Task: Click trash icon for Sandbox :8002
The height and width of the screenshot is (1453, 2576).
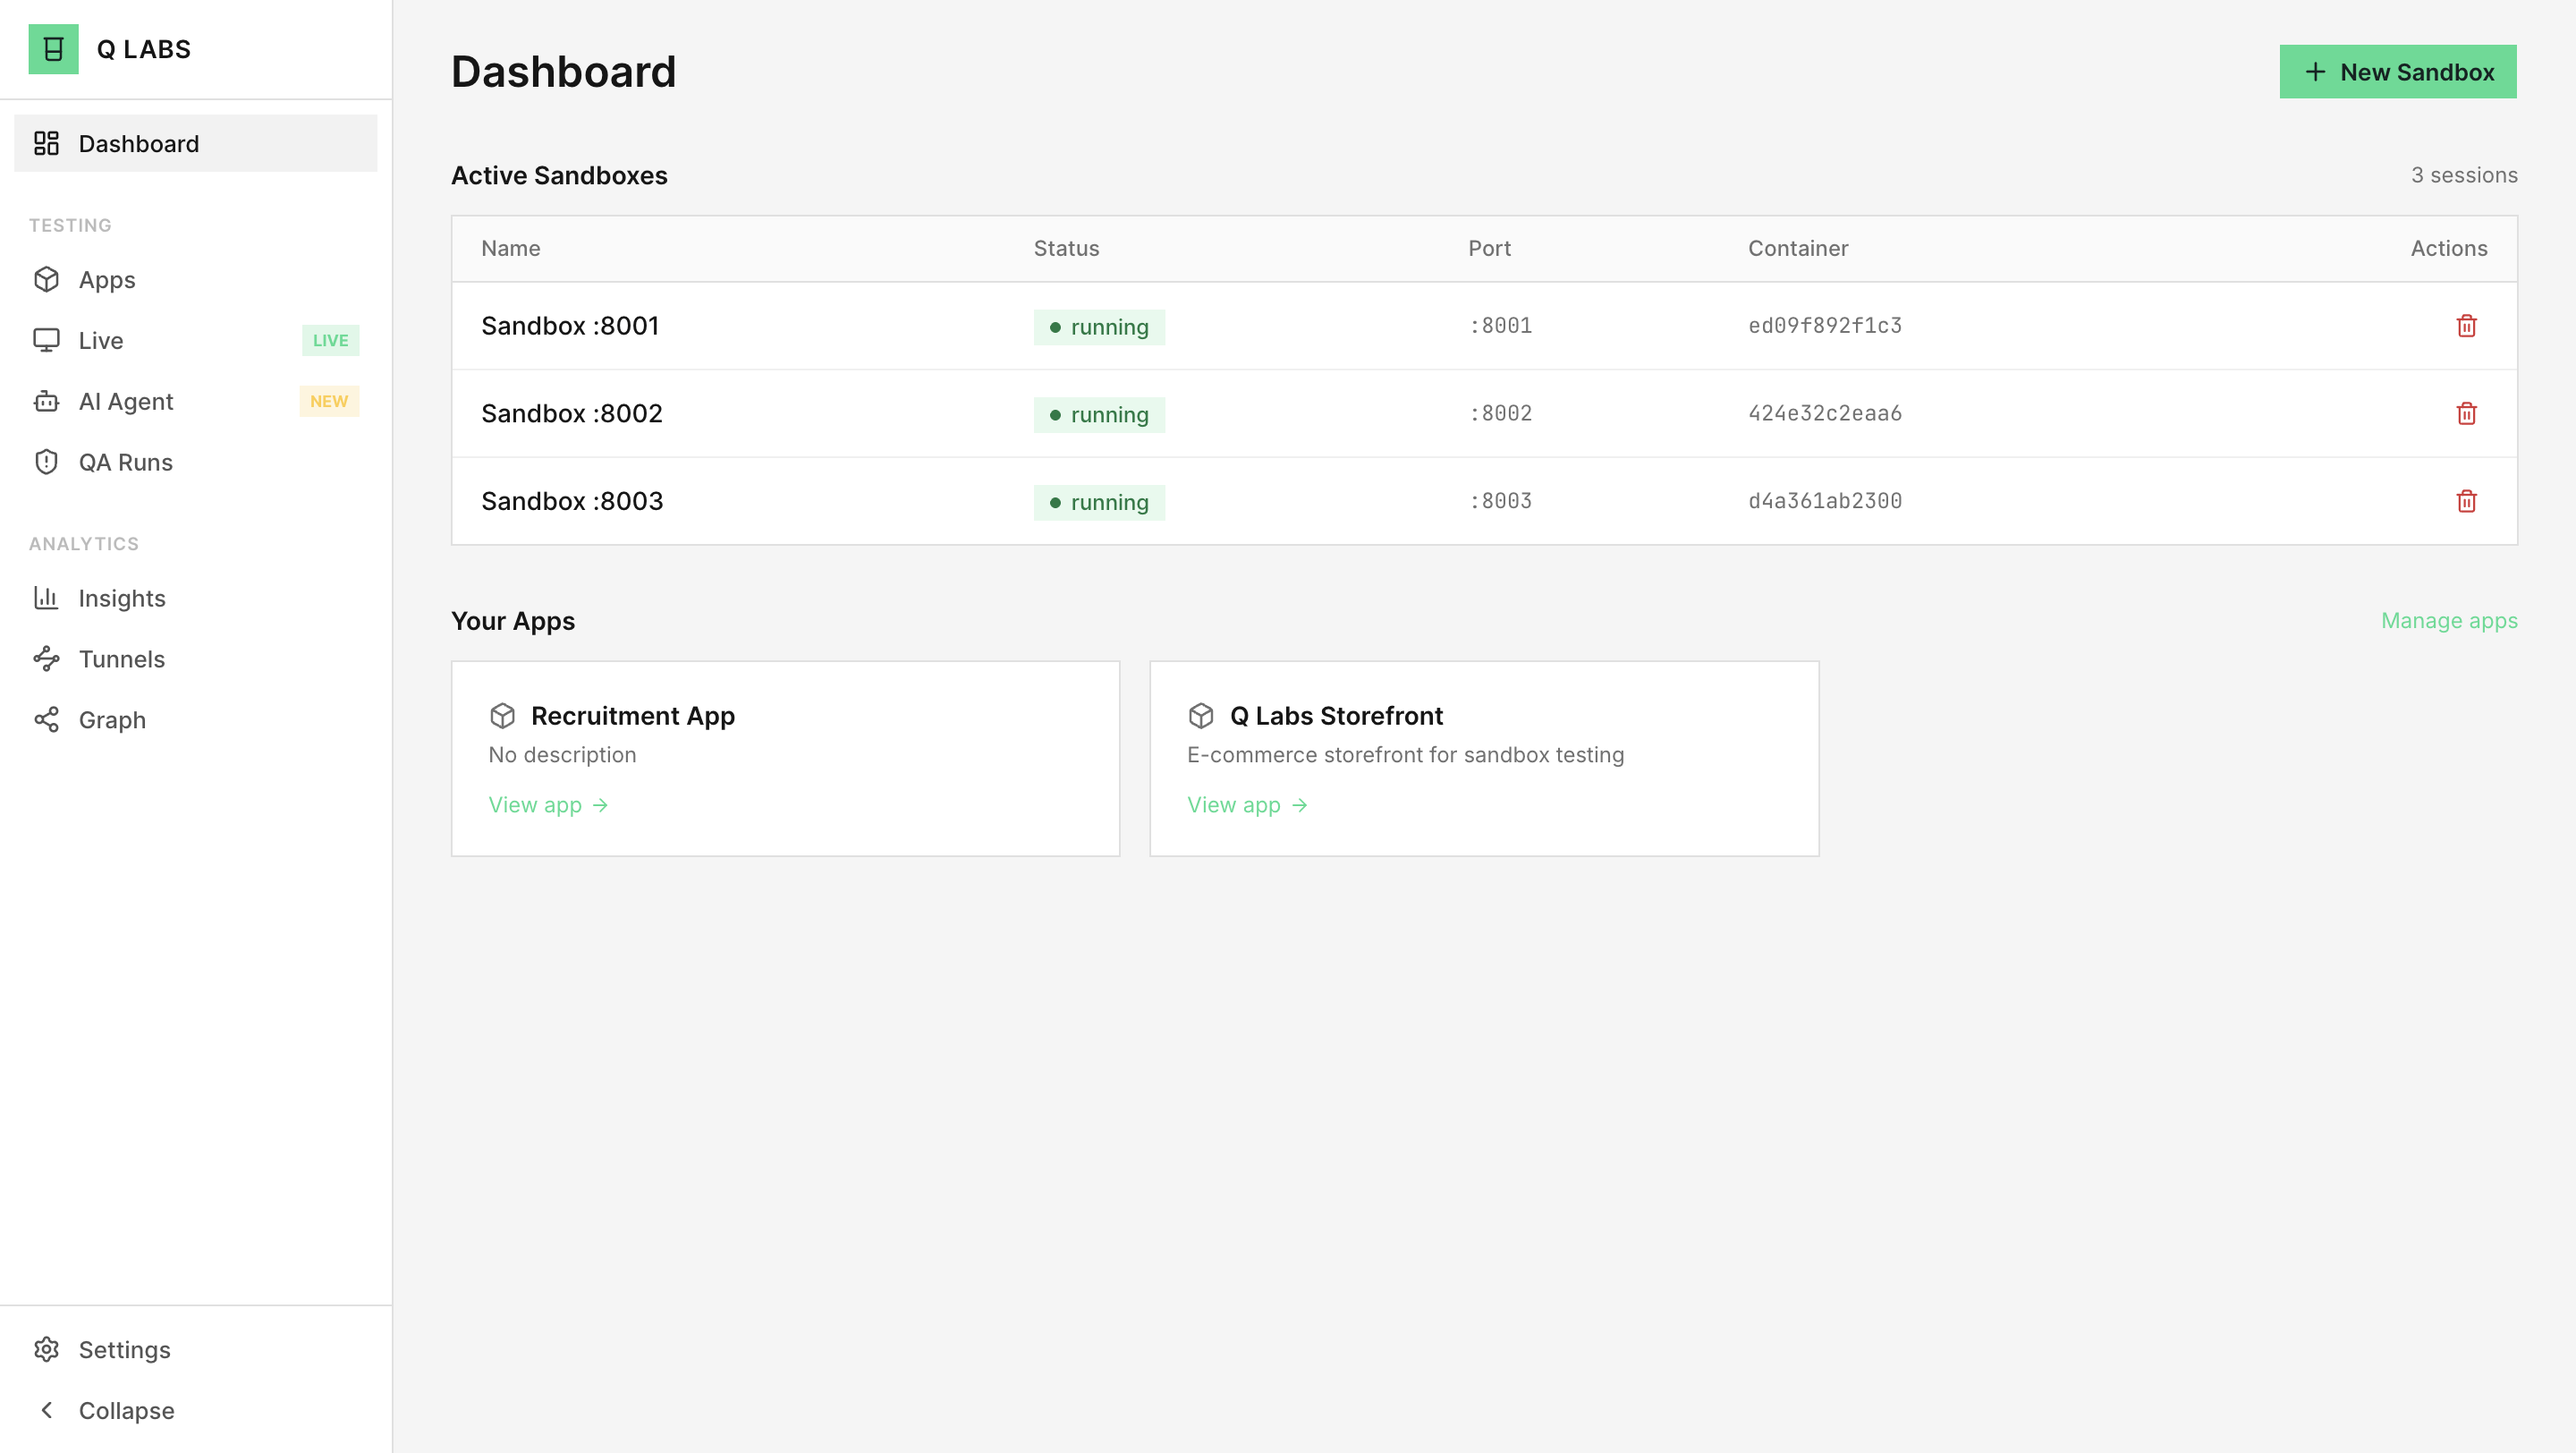Action: (2465, 413)
